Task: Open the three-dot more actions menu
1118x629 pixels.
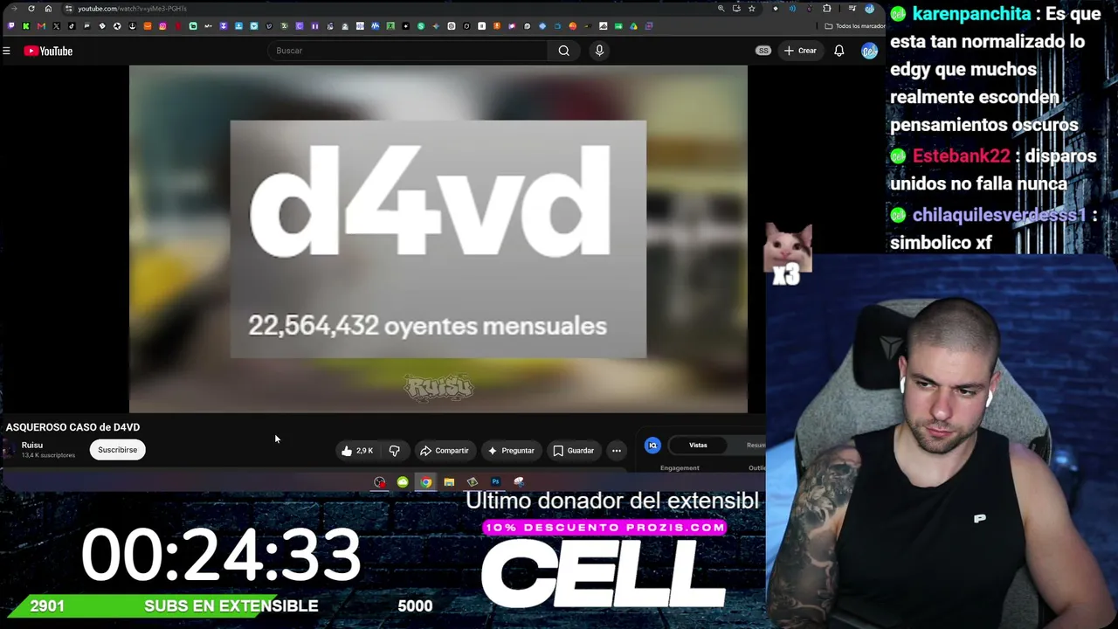Action: 617,451
